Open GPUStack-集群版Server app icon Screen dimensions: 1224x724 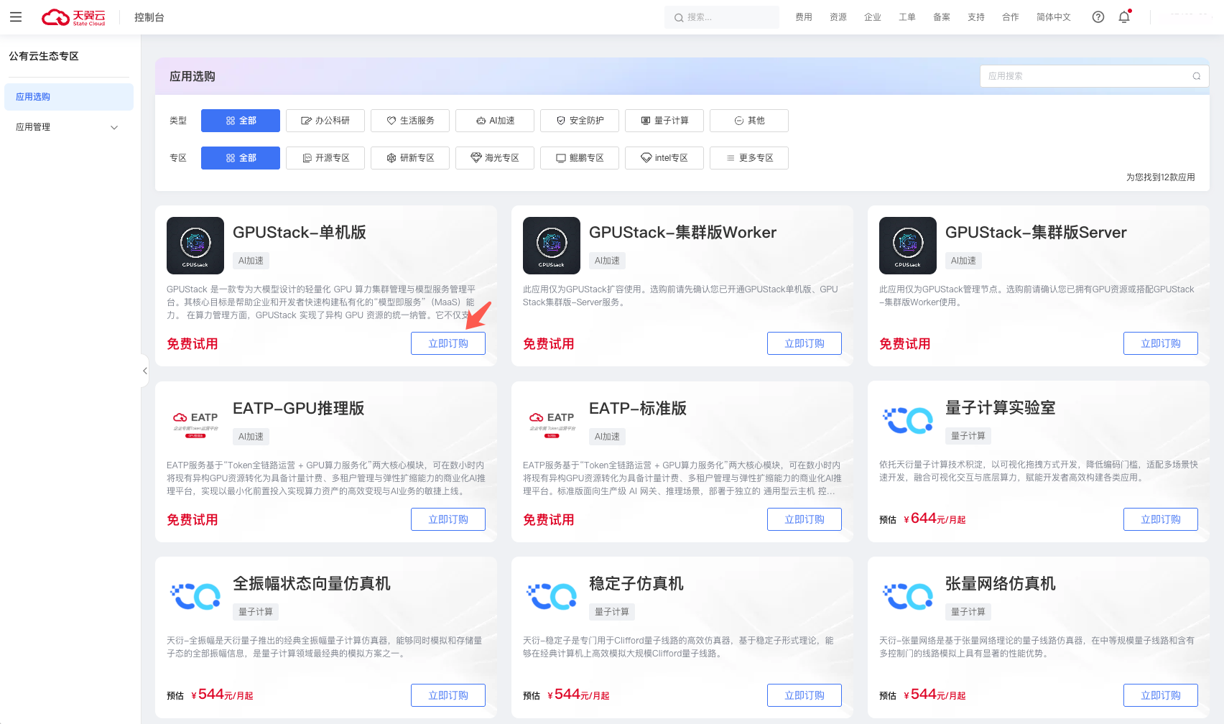908,246
